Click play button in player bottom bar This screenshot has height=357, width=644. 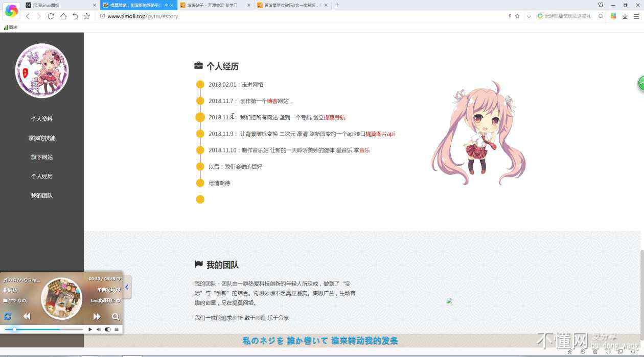90,329
